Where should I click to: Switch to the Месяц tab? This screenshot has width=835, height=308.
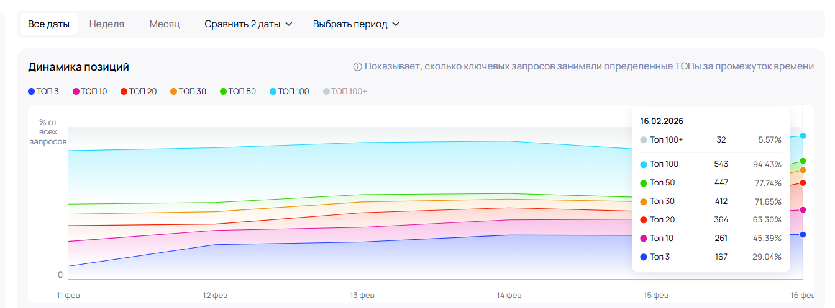tap(165, 24)
